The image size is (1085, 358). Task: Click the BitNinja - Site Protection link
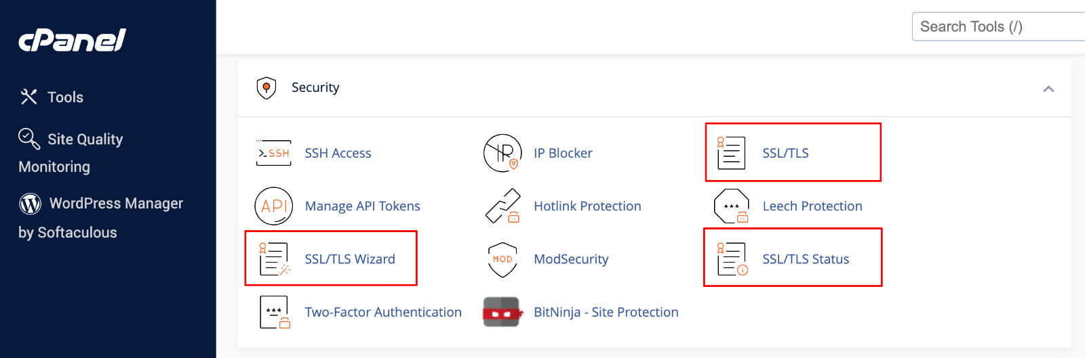click(x=606, y=312)
